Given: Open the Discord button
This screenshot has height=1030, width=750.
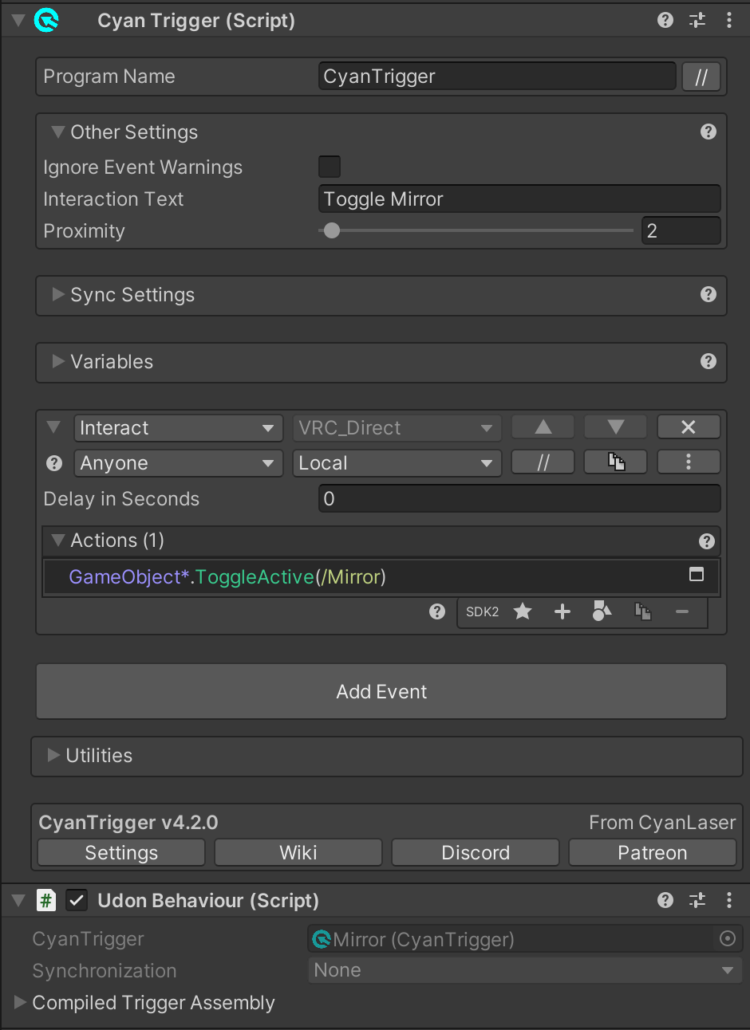Looking at the screenshot, I should tap(476, 852).
